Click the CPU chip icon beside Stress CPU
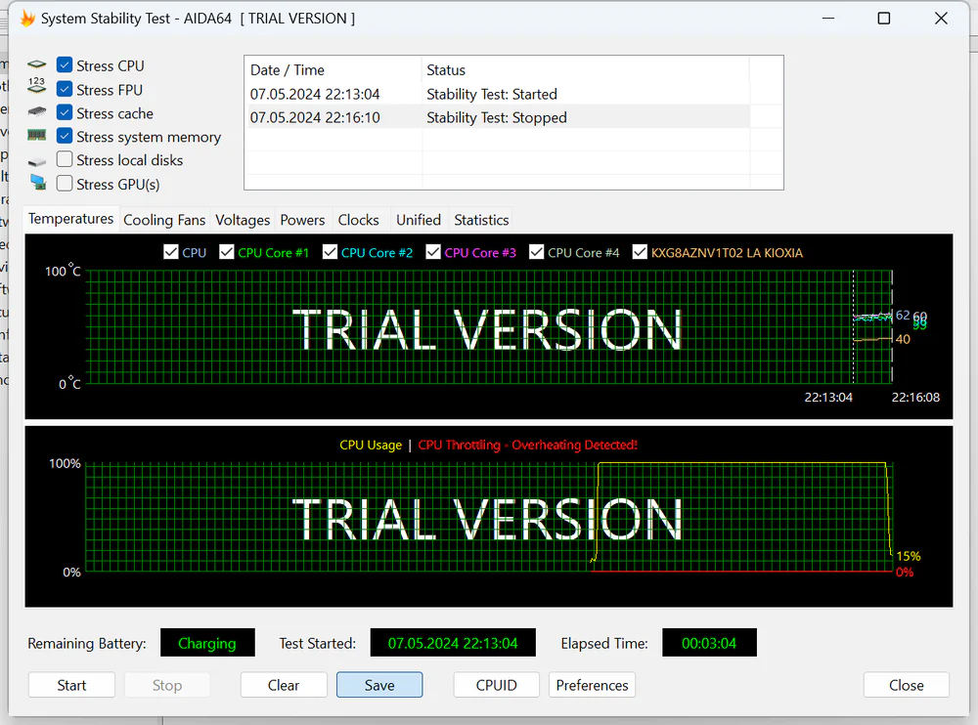The width and height of the screenshot is (978, 725). click(37, 64)
